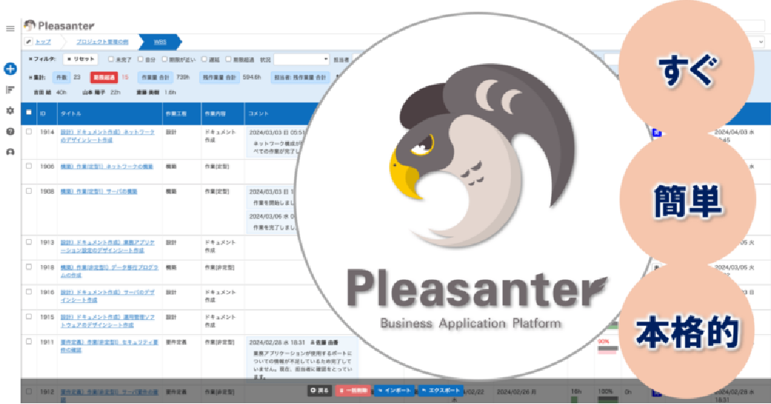The height and width of the screenshot is (404, 771).
Task: Click the blue plus new-record icon
Action: point(10,69)
